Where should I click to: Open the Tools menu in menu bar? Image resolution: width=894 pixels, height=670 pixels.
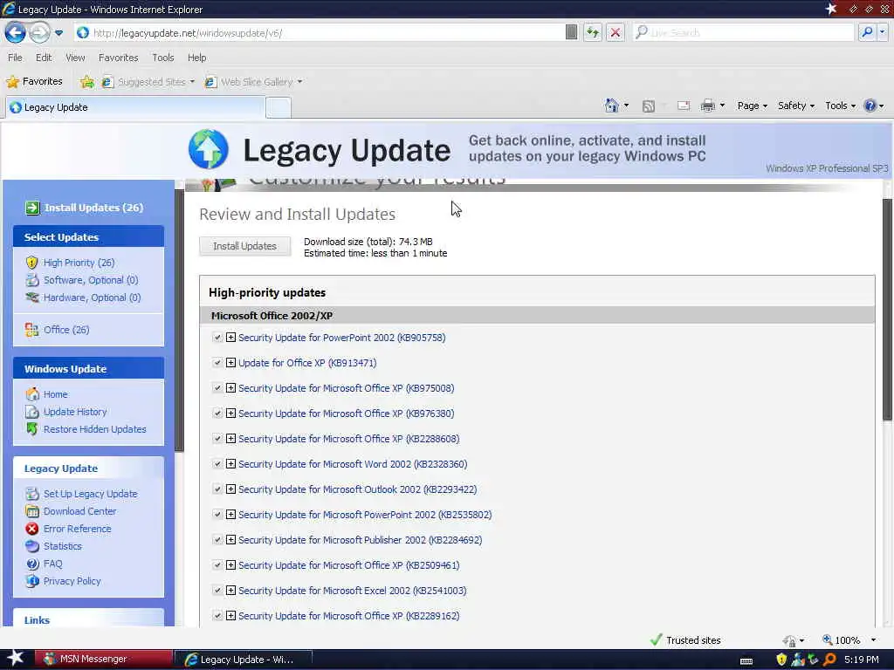click(x=163, y=58)
